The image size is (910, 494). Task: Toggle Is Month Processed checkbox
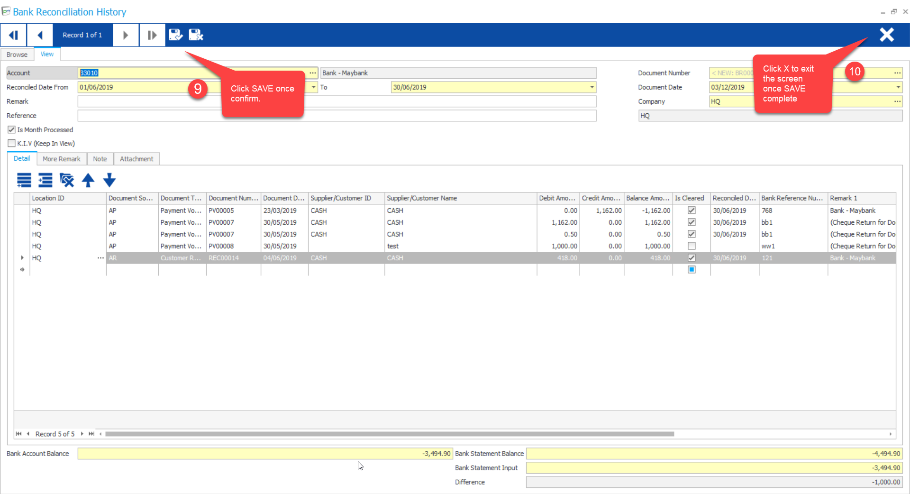11,129
